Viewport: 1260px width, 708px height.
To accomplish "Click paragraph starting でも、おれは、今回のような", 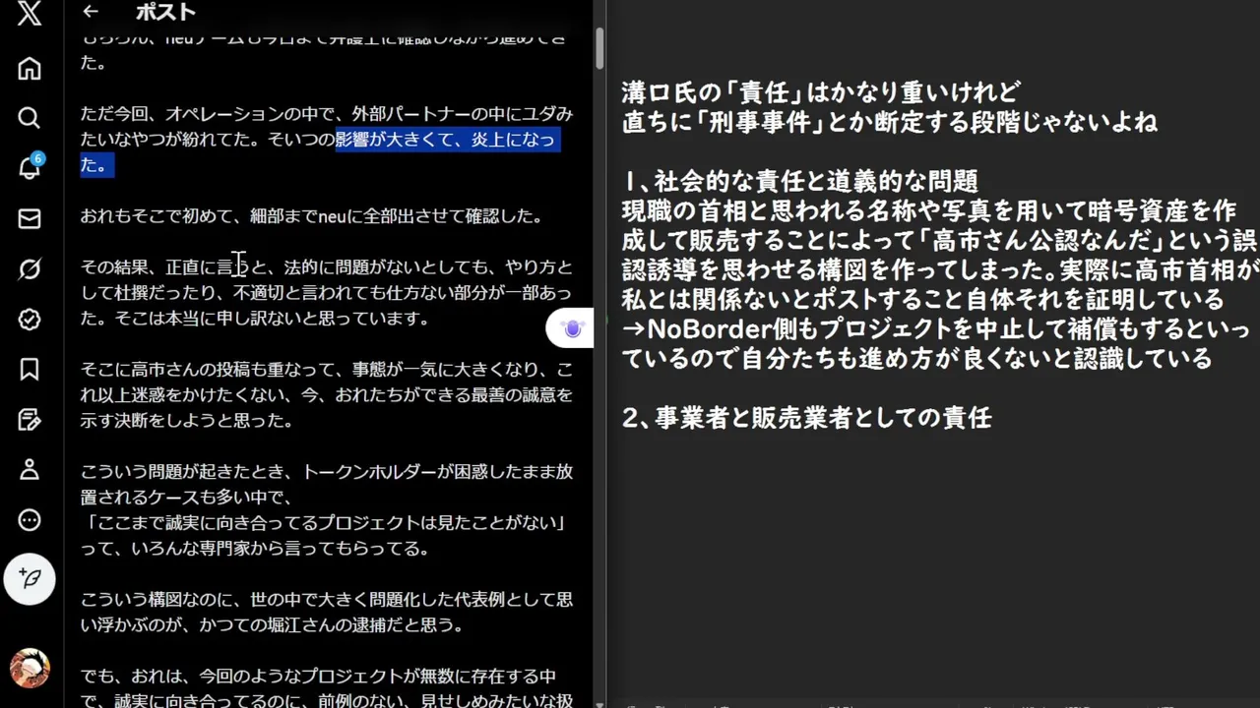I will (x=326, y=688).
